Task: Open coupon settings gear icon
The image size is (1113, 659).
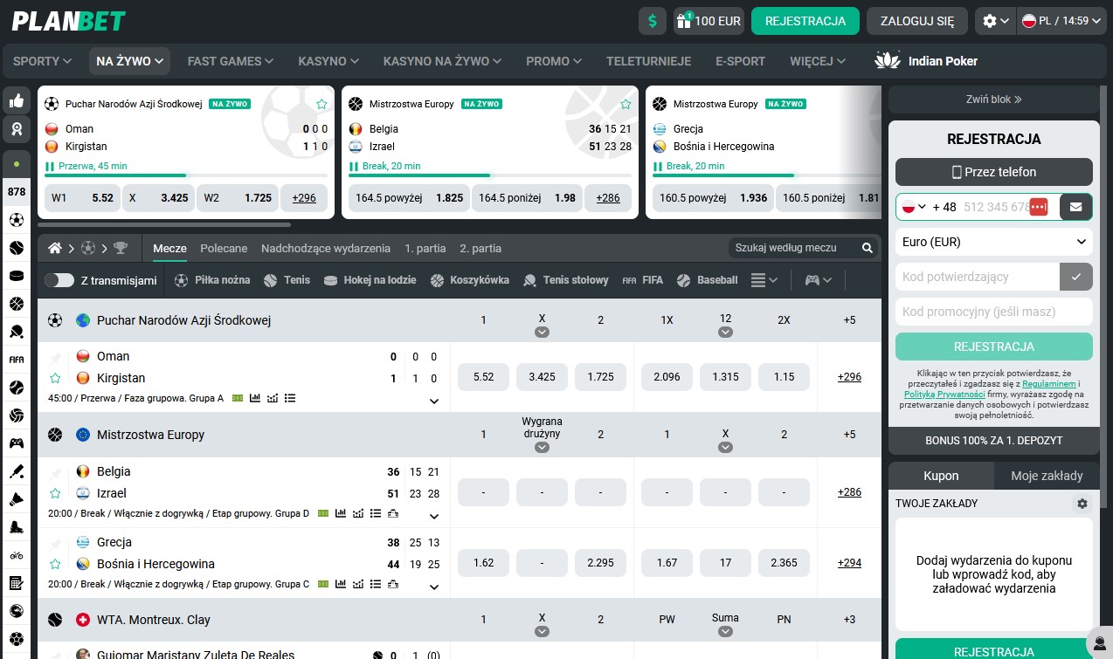Action: click(1082, 504)
